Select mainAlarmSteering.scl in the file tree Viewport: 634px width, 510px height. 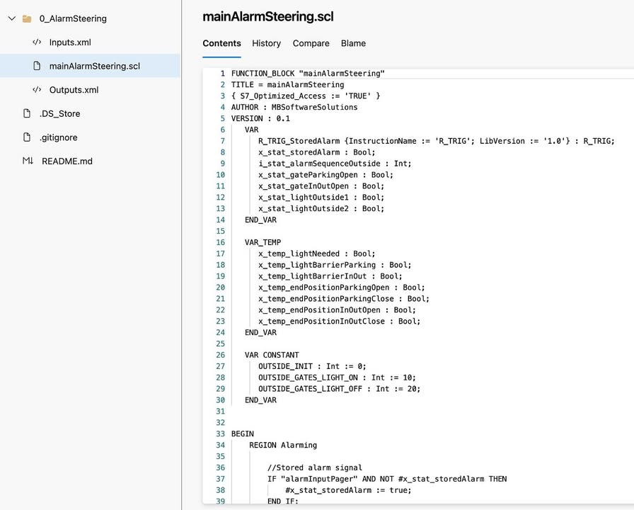click(x=94, y=66)
